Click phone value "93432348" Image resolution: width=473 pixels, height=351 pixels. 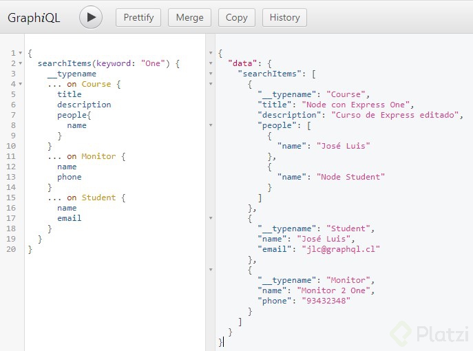point(326,301)
